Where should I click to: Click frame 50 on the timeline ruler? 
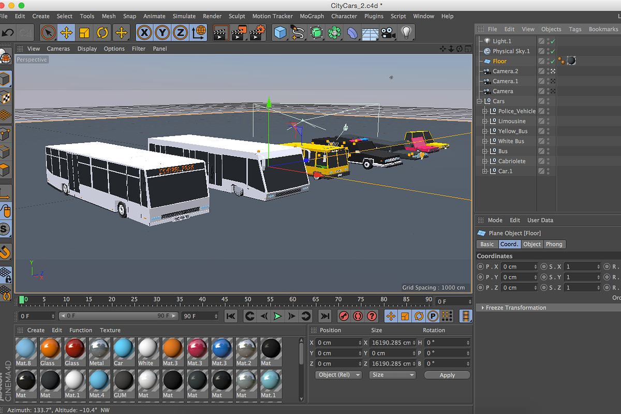point(247,300)
